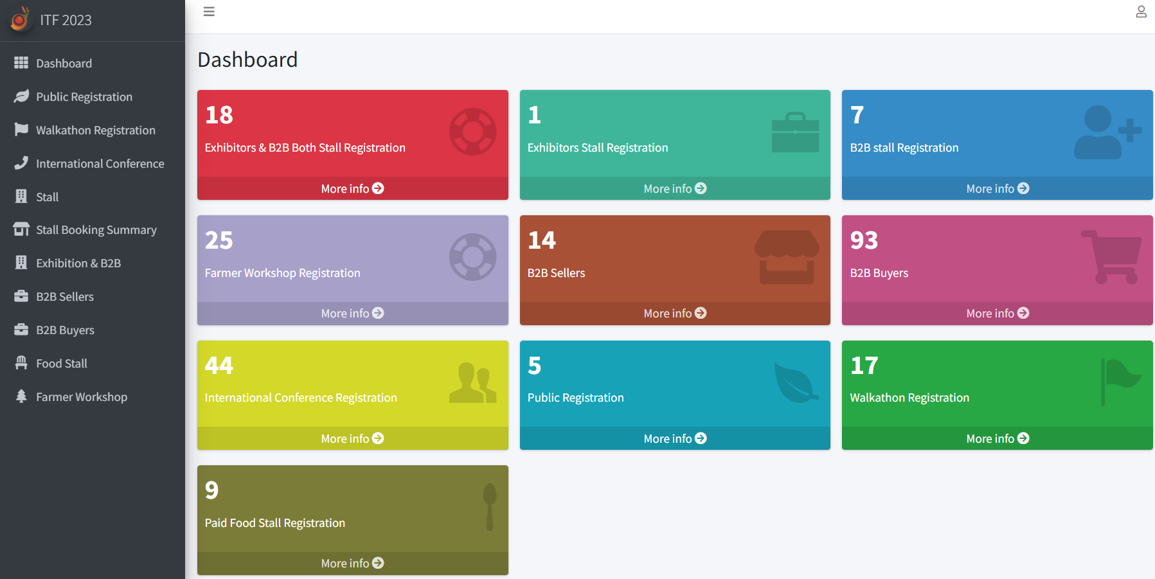Click leaf icon on Public Registration card
The image size is (1155, 579).
[x=796, y=383]
